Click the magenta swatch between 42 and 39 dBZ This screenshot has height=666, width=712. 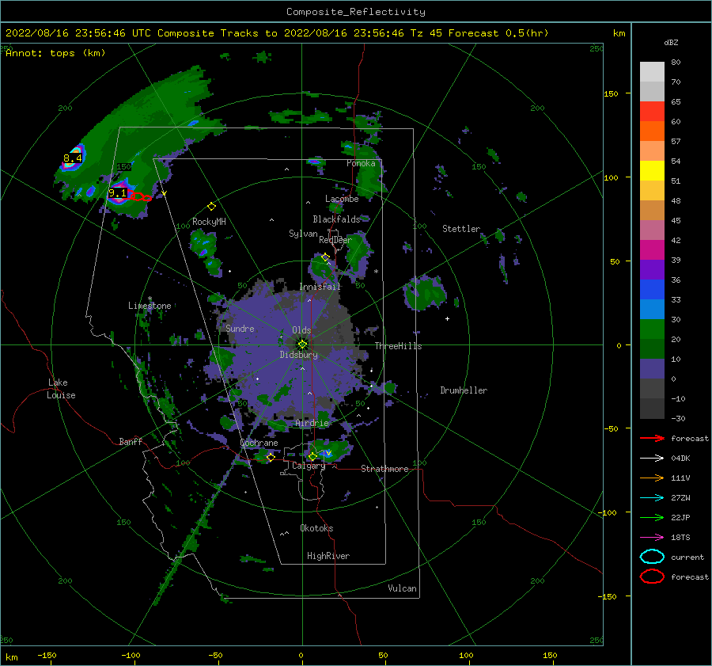(x=652, y=250)
